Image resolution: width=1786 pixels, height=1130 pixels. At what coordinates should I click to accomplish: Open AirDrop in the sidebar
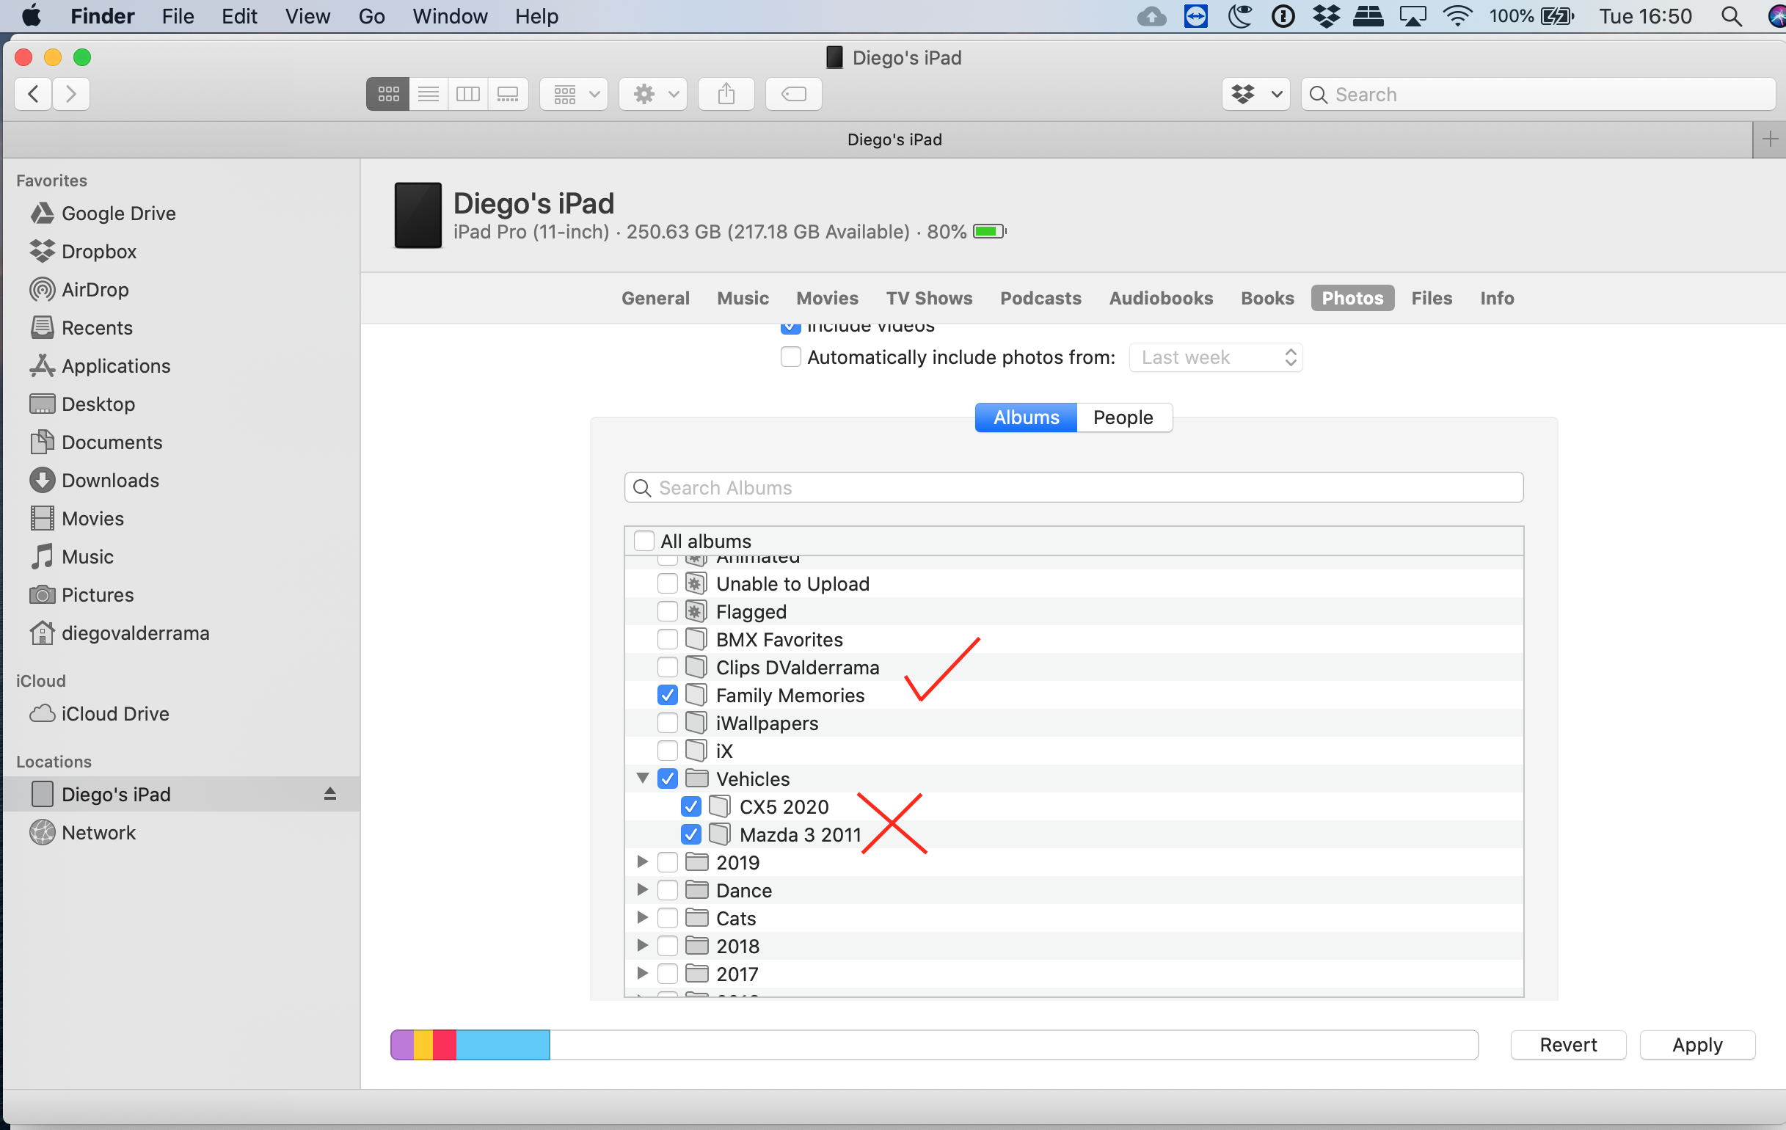(x=95, y=290)
